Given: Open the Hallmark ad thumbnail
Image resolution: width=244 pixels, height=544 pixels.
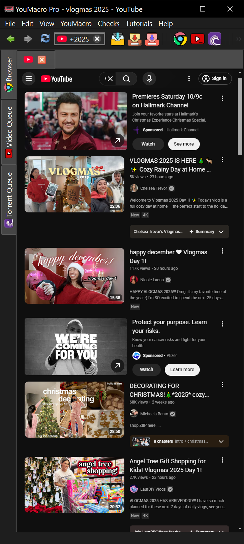Looking at the screenshot, I should coord(76,121).
